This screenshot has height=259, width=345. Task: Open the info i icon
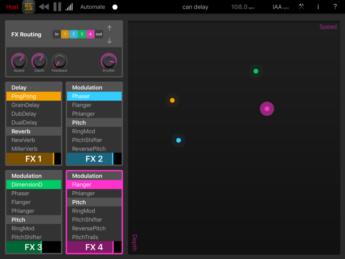click(x=318, y=7)
